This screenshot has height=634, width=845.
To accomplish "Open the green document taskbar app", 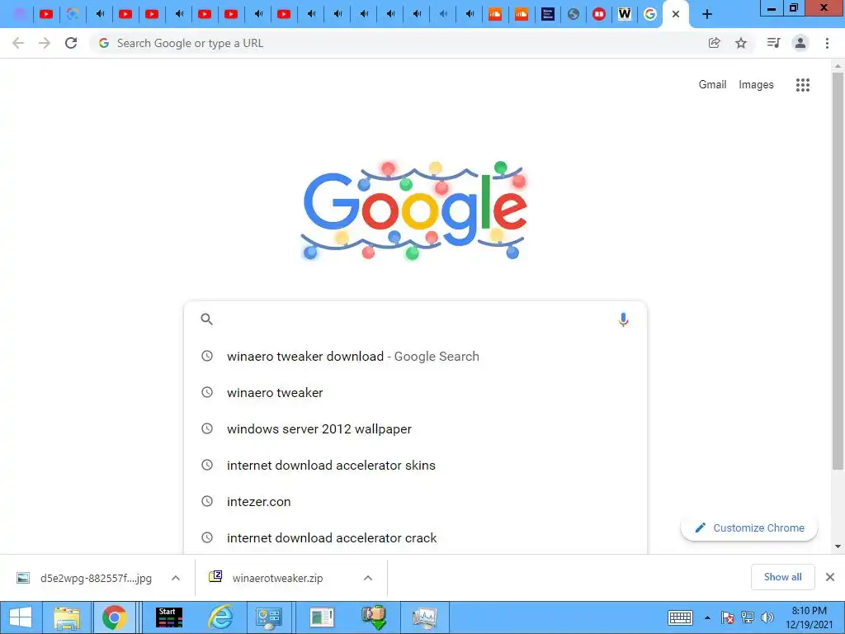I will tap(322, 617).
